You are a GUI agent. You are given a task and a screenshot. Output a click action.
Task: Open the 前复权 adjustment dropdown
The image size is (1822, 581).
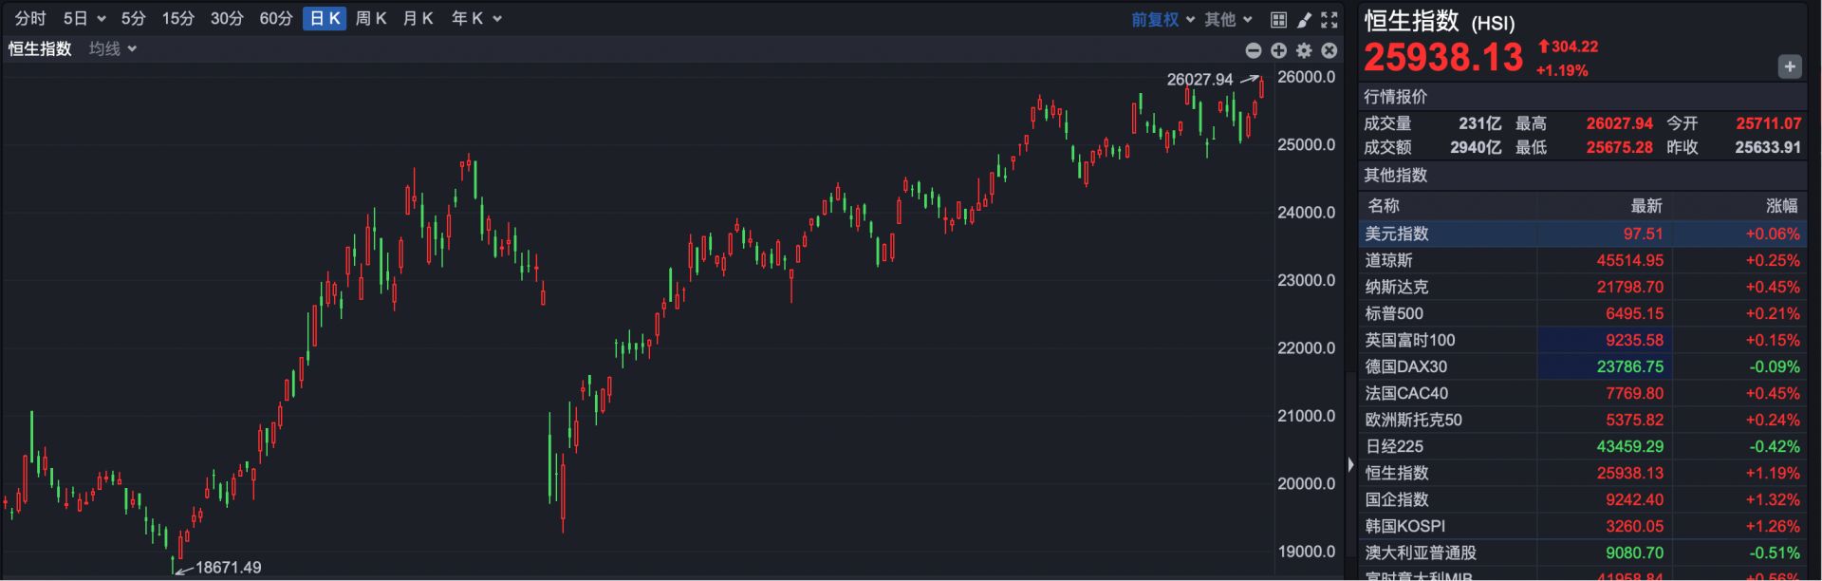(1162, 19)
